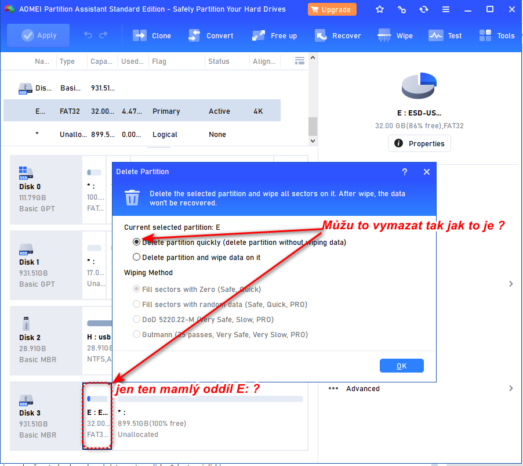Click the help question mark in dialog
The width and height of the screenshot is (523, 466).
405,172
